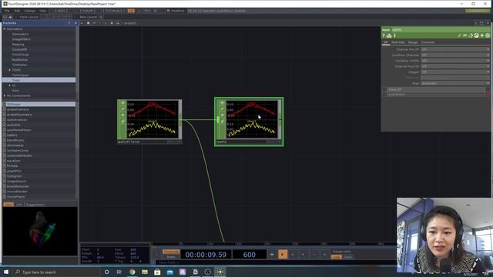Image resolution: width=493 pixels, height=277 pixels.
Task: Expand the TDAbleton folder arrow
Action: coord(10,70)
